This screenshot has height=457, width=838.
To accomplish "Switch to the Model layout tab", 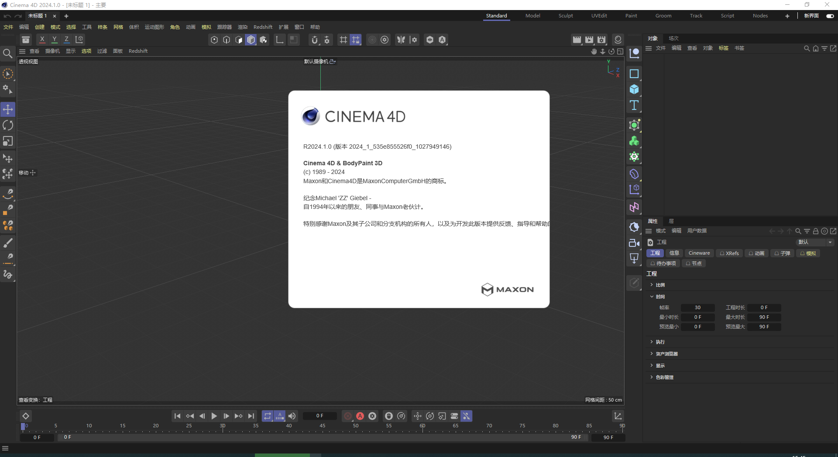I will click(532, 16).
